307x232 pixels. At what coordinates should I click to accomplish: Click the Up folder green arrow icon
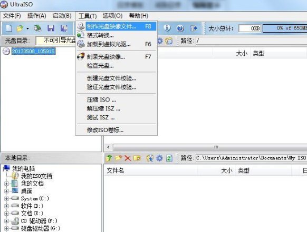pos(109,158)
